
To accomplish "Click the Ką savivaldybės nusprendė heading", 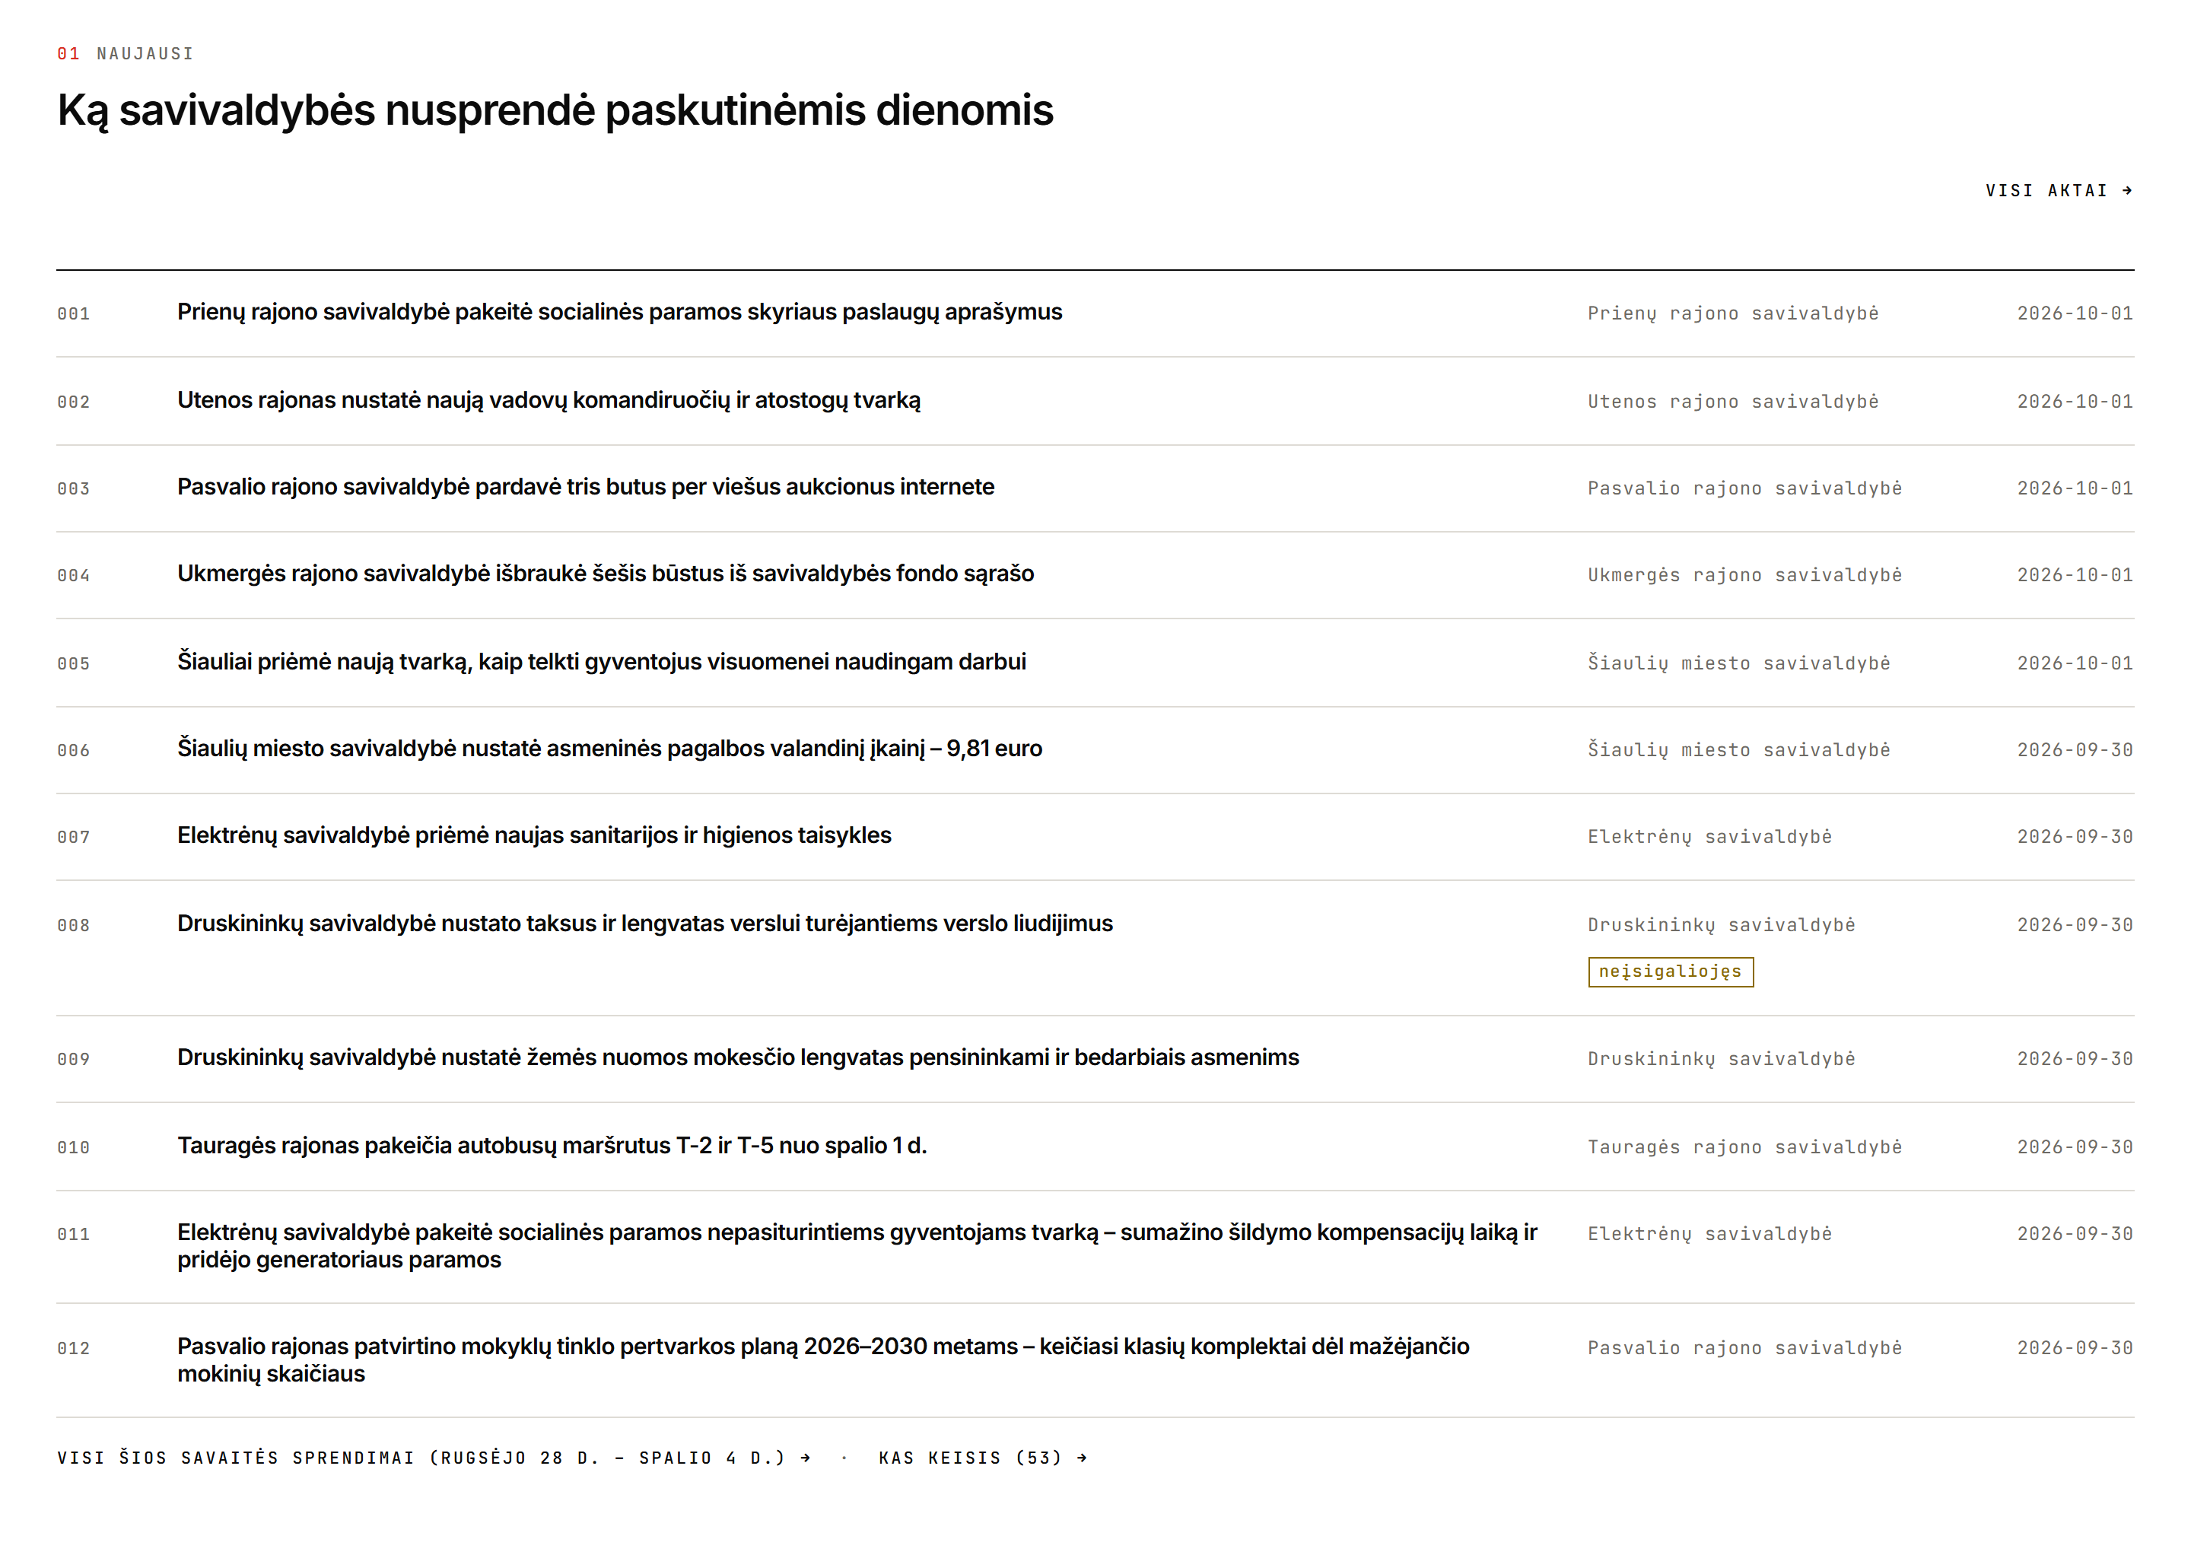I will 555,110.
